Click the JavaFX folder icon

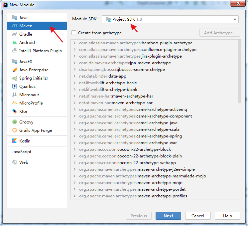pyautogui.click(x=15, y=62)
